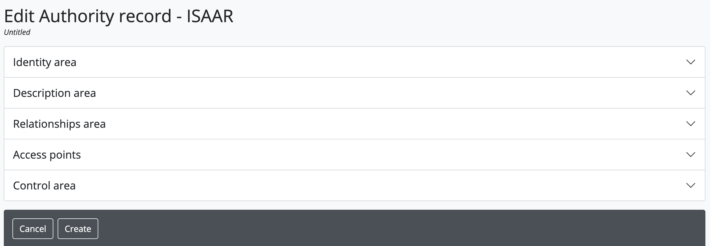Click middle of the Identity area row
Screen dimensions: 710x246
pyautogui.click(x=354, y=62)
